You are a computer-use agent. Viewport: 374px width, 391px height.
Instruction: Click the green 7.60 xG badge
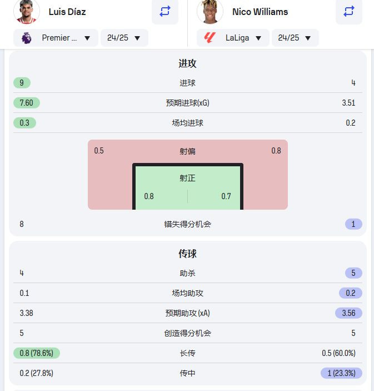point(27,103)
